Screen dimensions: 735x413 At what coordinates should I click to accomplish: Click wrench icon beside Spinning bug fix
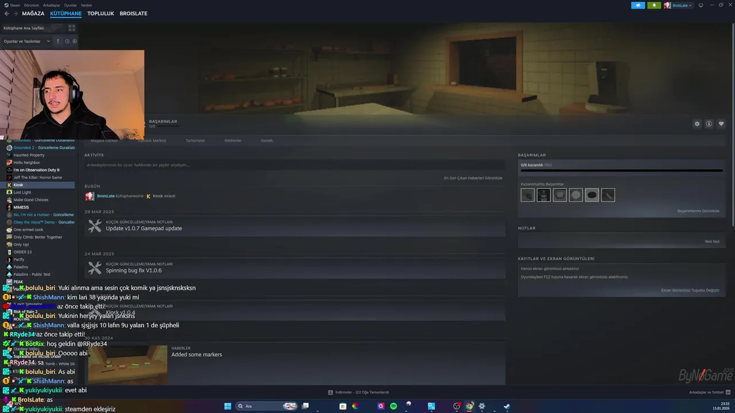coord(95,268)
